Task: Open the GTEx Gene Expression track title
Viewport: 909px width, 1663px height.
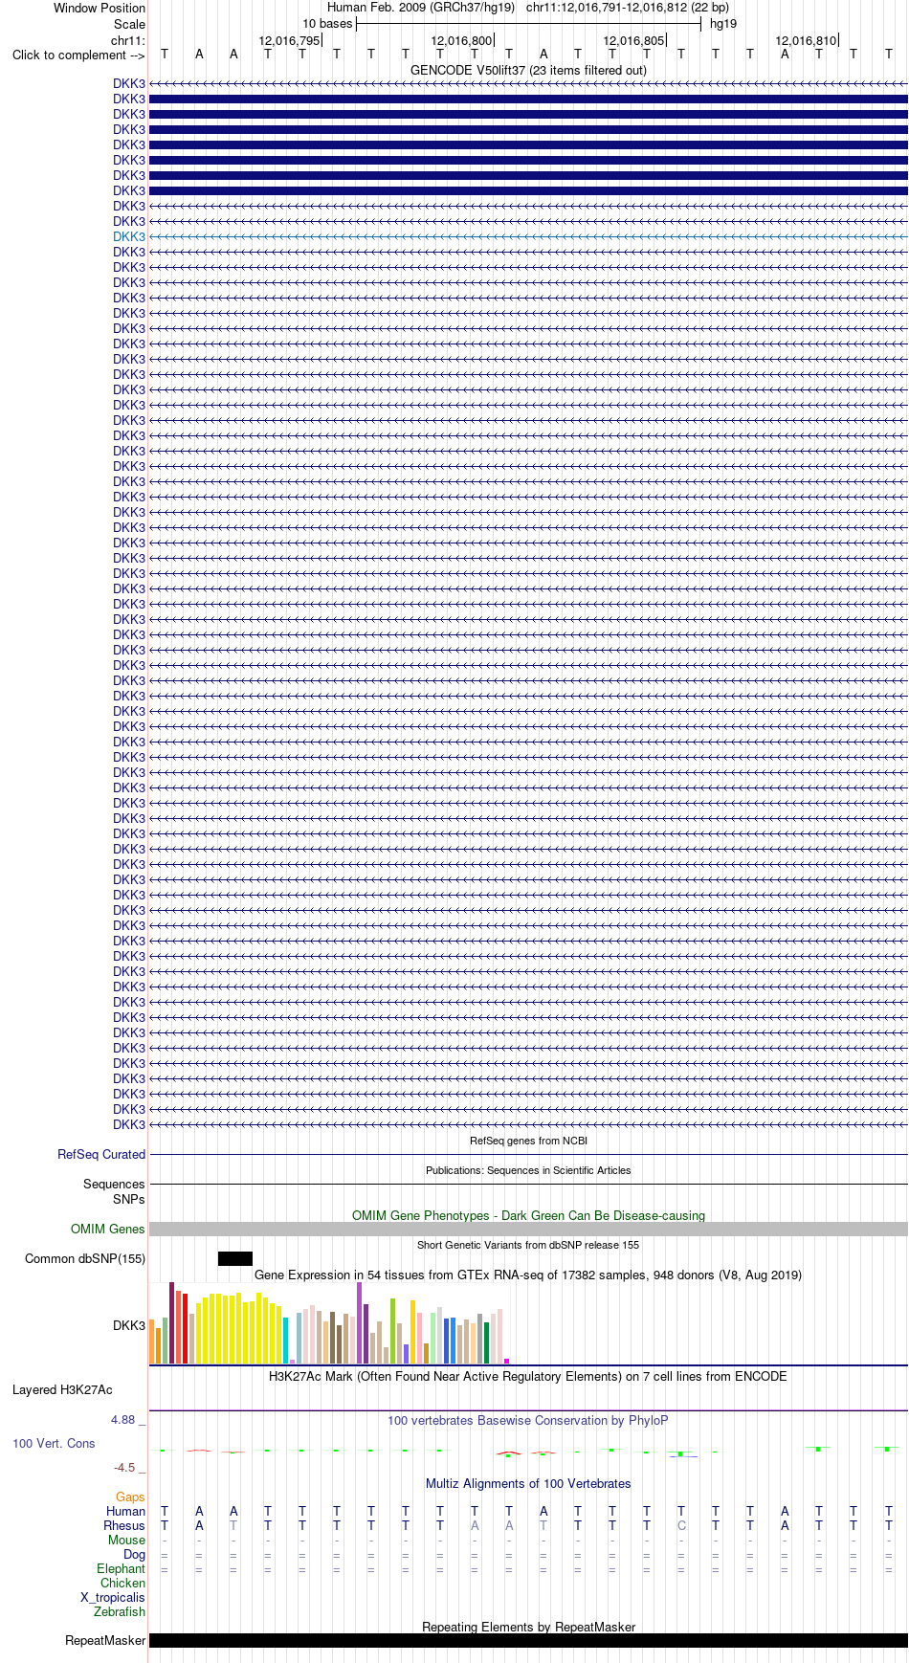Action: [528, 1275]
